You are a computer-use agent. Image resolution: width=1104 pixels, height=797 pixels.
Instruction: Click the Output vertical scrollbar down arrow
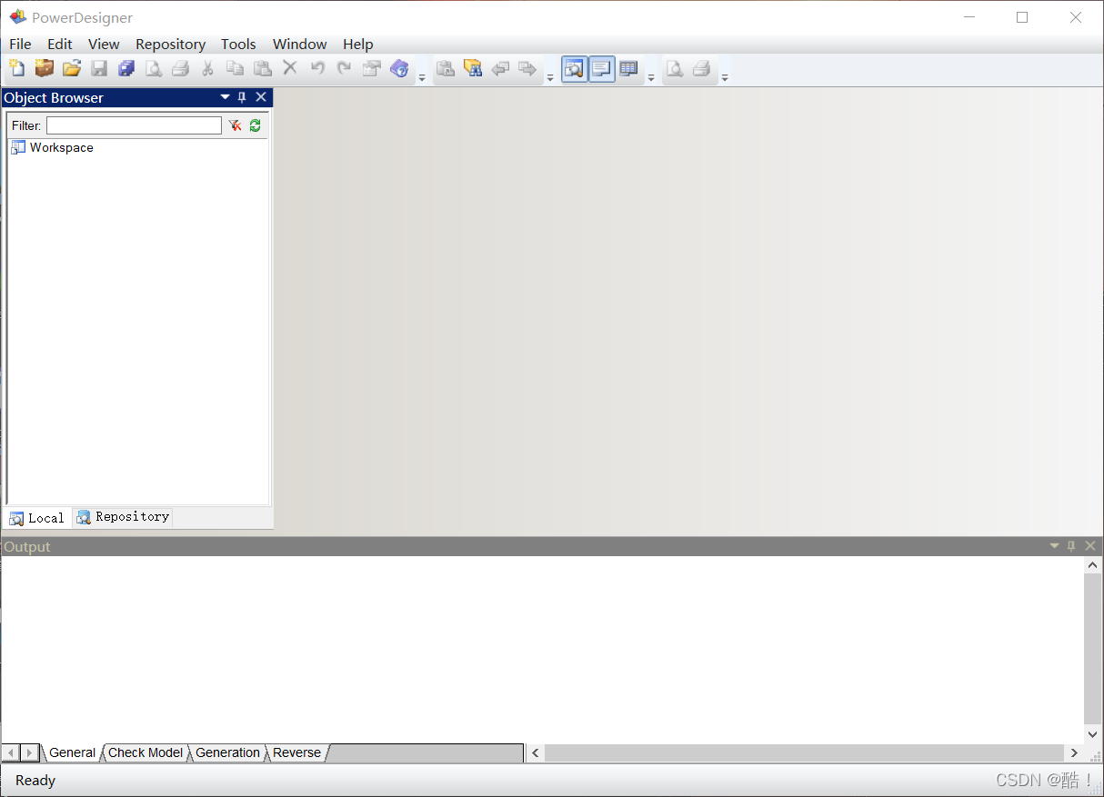(1093, 734)
